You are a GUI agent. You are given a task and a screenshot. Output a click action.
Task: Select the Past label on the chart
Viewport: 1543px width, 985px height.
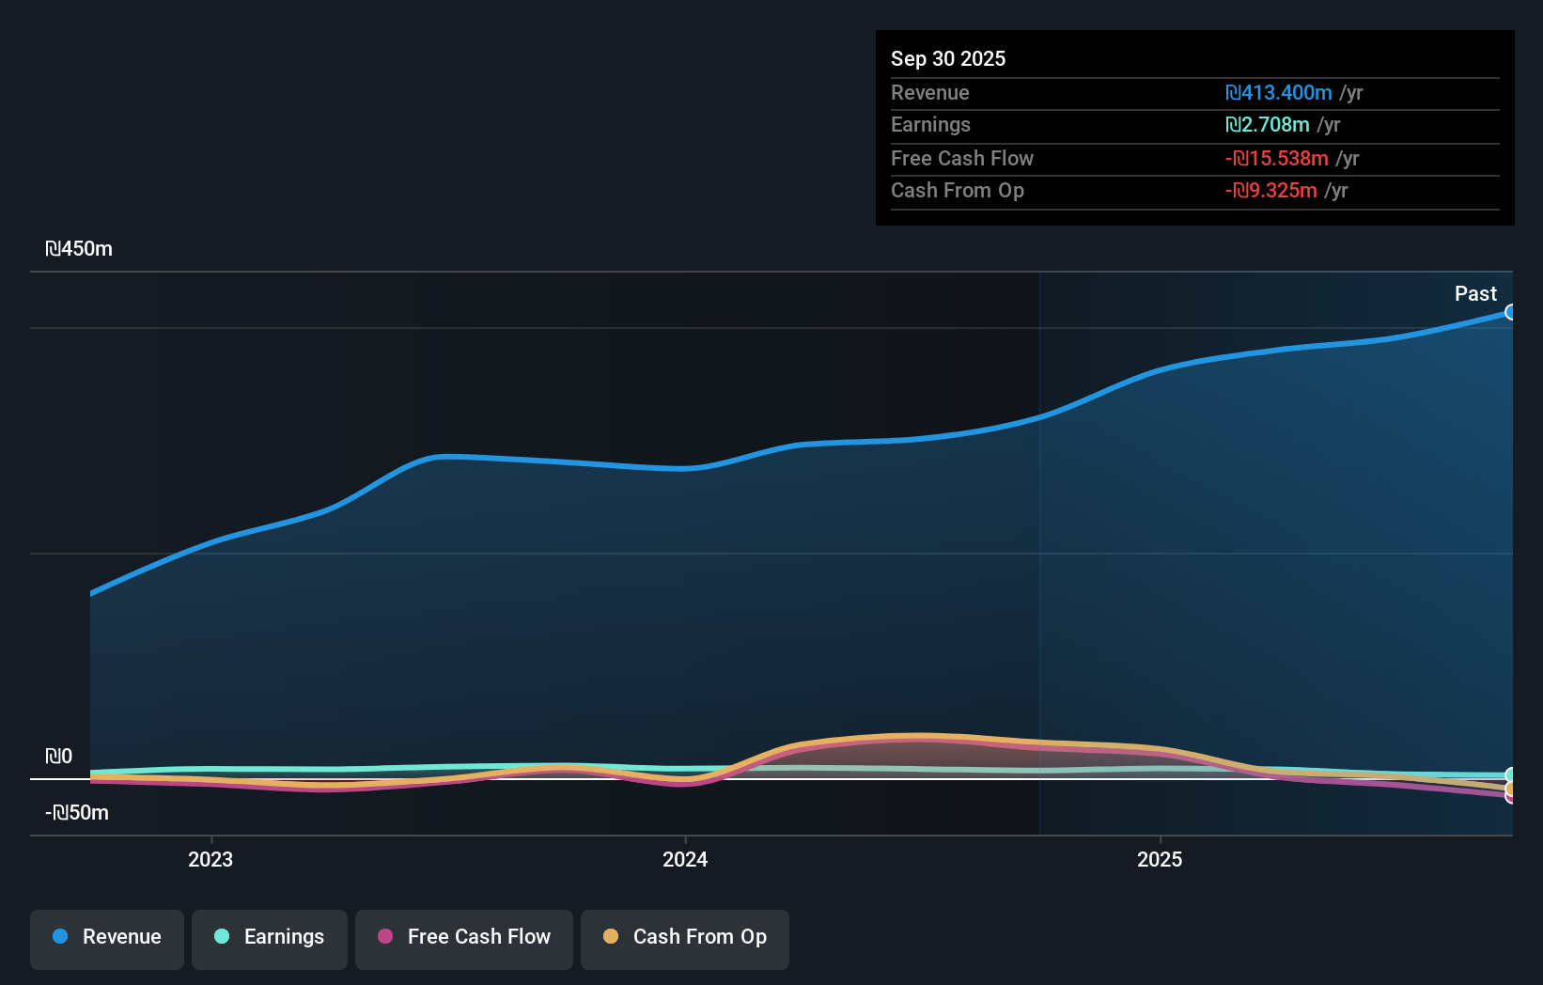point(1475,294)
